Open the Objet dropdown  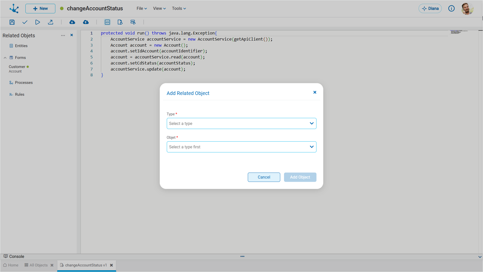241,147
